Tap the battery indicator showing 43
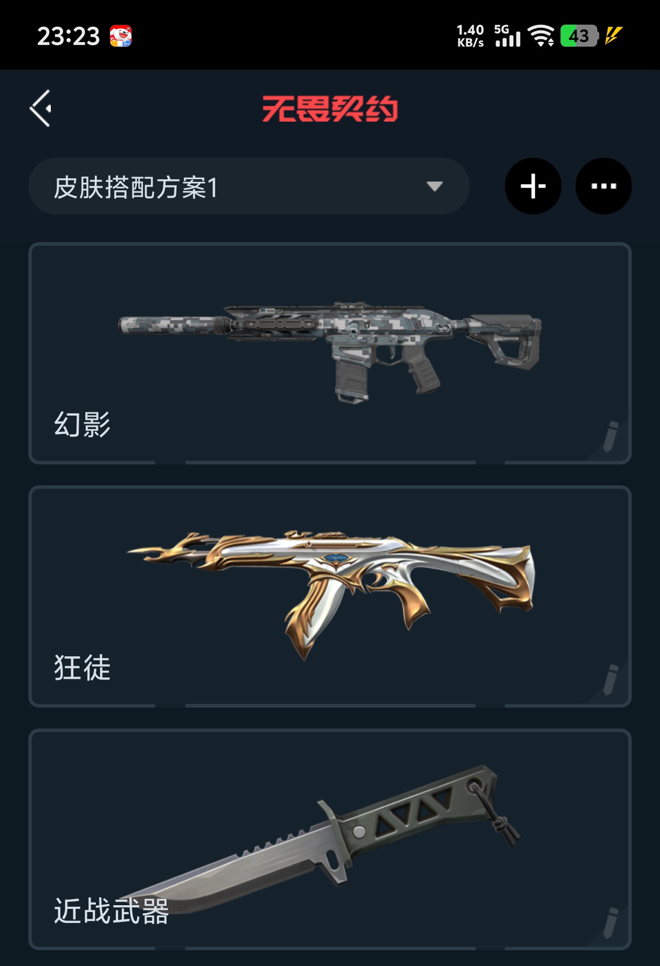Screen dimensions: 660x966 (579, 36)
